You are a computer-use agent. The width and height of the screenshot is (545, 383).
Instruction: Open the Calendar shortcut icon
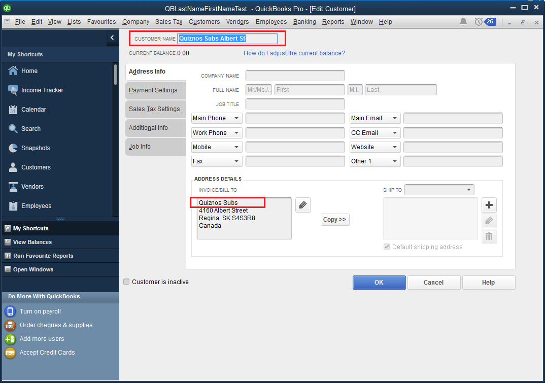click(13, 110)
